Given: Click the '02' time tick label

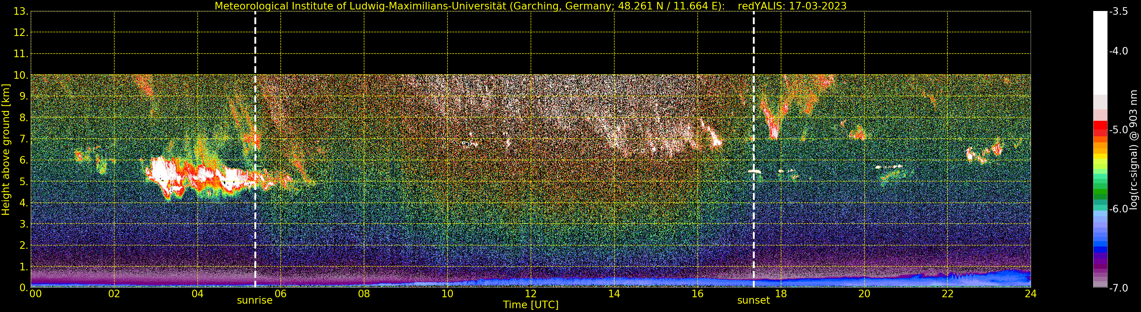Looking at the screenshot, I should [x=114, y=294].
